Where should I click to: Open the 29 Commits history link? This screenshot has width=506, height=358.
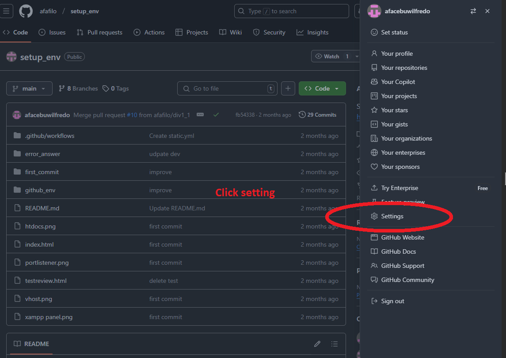(x=317, y=114)
